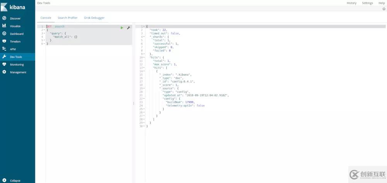The width and height of the screenshot is (387, 183).
Task: Switch to the Grok Debugger tab
Action: click(x=94, y=18)
